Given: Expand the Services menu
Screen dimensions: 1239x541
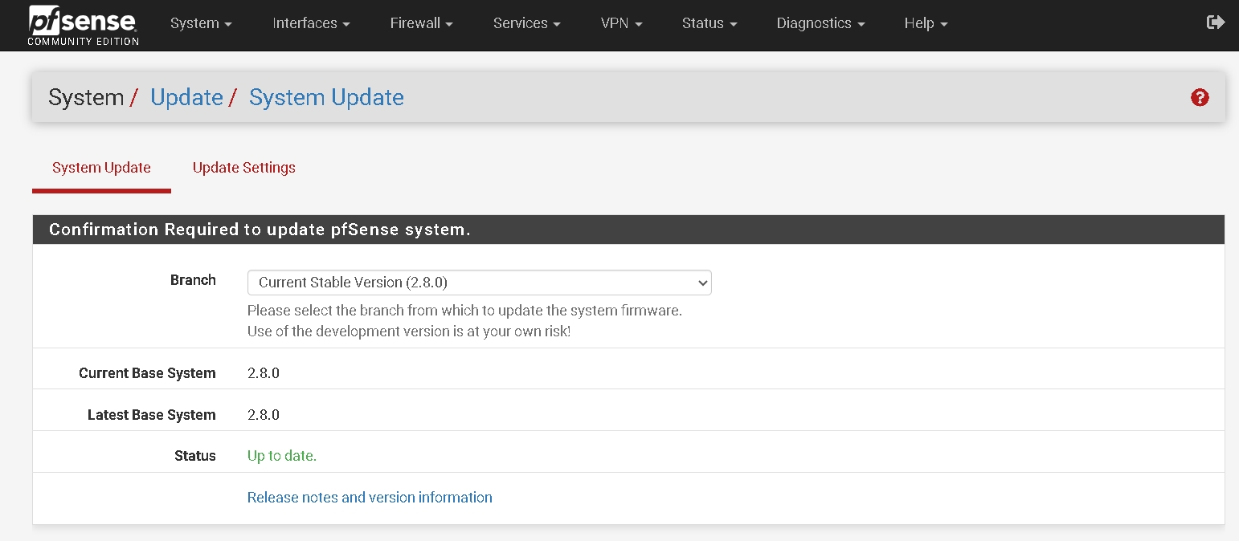Looking at the screenshot, I should tap(526, 23).
